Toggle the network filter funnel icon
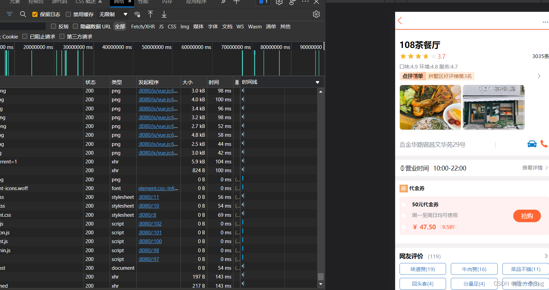 (9, 14)
